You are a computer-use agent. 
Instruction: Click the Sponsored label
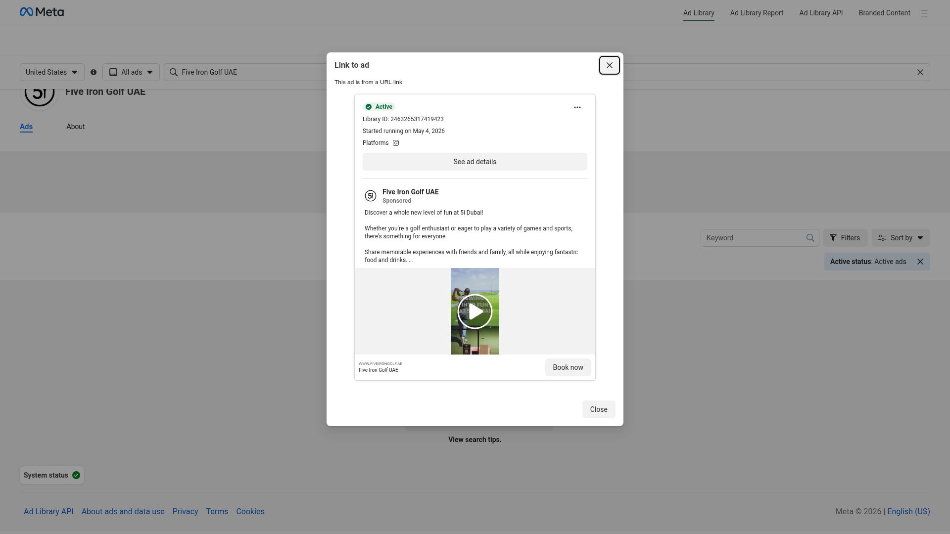(x=396, y=201)
